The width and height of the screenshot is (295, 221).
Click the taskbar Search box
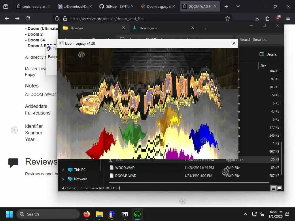48,214
